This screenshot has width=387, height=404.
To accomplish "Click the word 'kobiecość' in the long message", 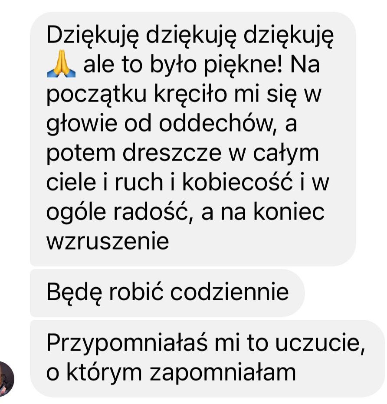I will pos(238,182).
